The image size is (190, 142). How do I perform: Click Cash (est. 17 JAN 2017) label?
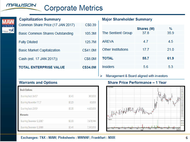(x=38, y=59)
